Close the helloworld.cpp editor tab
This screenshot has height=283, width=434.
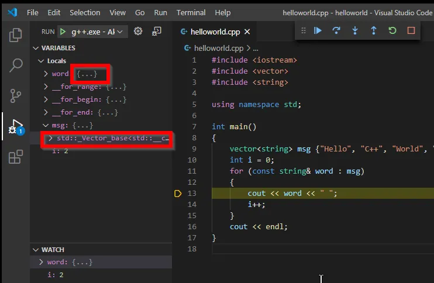click(x=247, y=32)
